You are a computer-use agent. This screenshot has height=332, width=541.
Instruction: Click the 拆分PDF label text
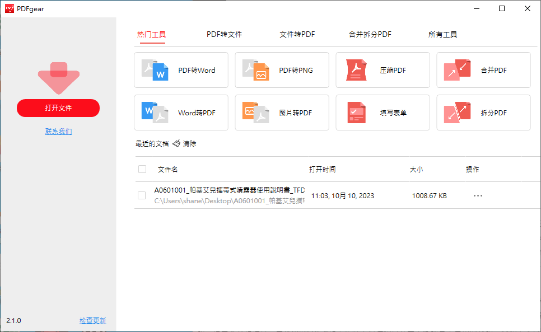494,113
